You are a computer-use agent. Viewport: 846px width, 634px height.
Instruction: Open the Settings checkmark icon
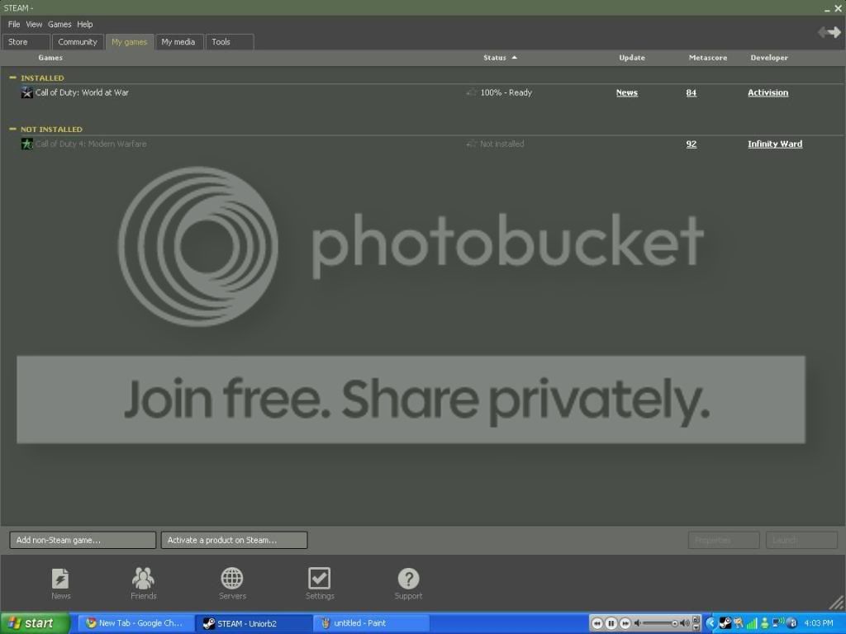[x=320, y=579]
